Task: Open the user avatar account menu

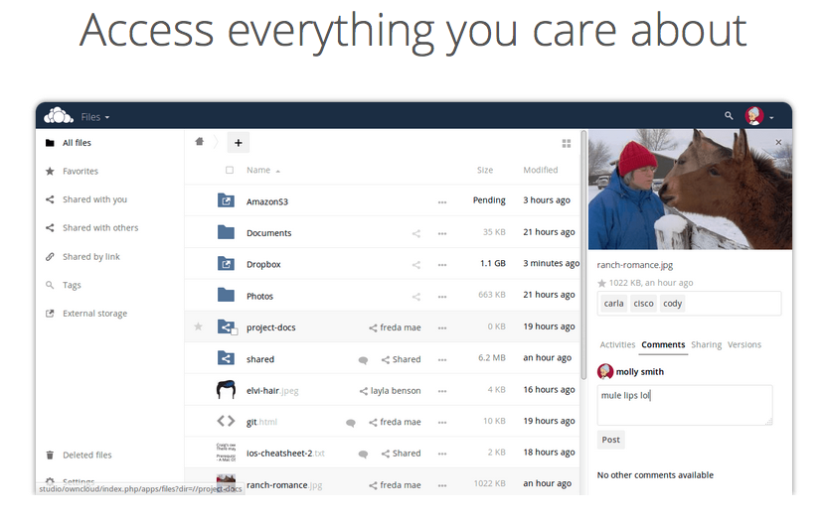Action: [x=759, y=116]
